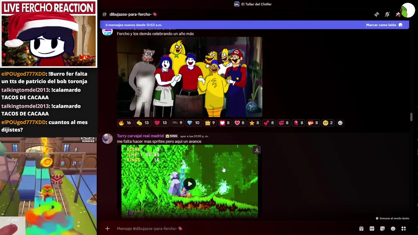Click the server icon beside 'El Taller del Chófer'

click(x=237, y=4)
